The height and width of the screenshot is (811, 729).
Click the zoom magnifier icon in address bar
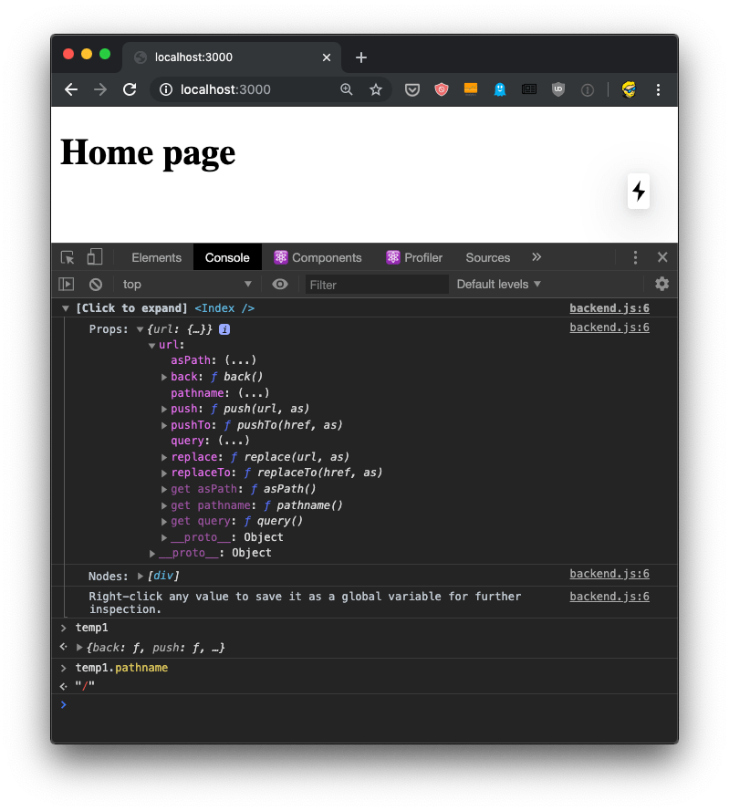tap(347, 89)
